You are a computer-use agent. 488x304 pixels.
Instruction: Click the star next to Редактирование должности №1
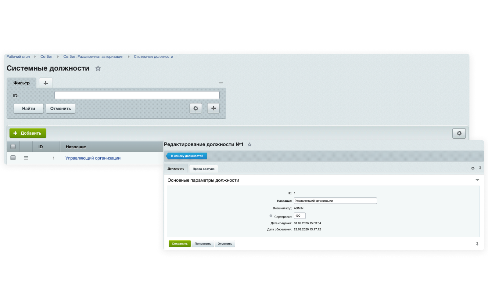coord(249,144)
